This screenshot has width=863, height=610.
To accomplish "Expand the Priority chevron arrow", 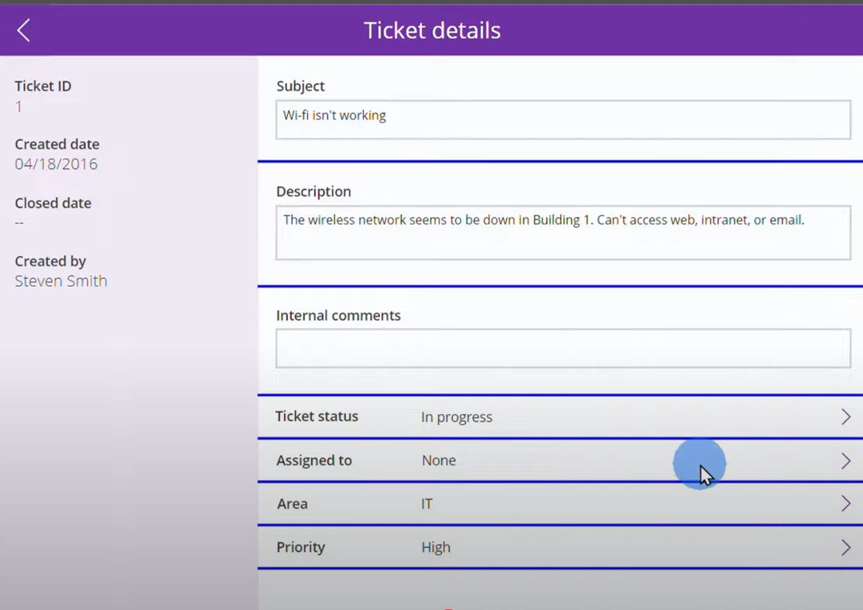I will coord(846,547).
